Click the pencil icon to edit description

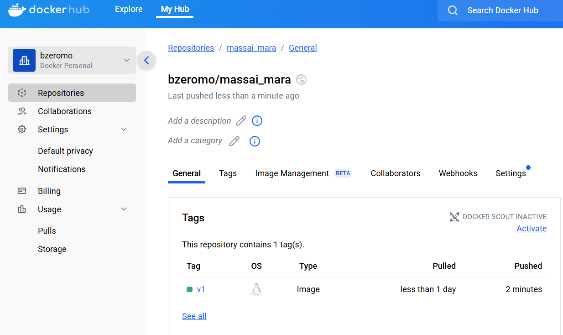241,121
